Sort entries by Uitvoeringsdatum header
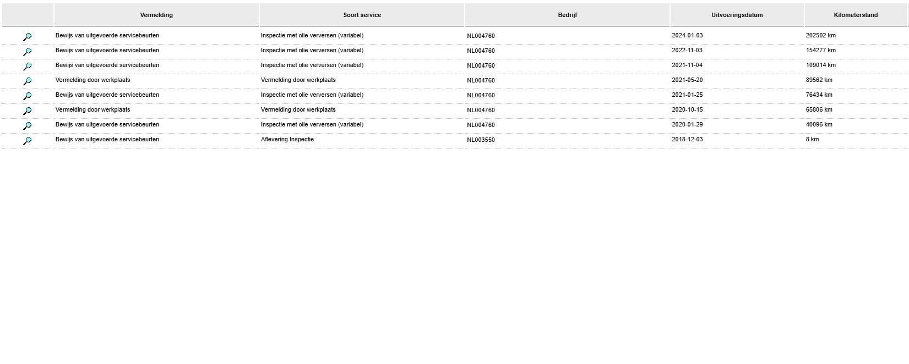This screenshot has height=364, width=909. [x=737, y=15]
